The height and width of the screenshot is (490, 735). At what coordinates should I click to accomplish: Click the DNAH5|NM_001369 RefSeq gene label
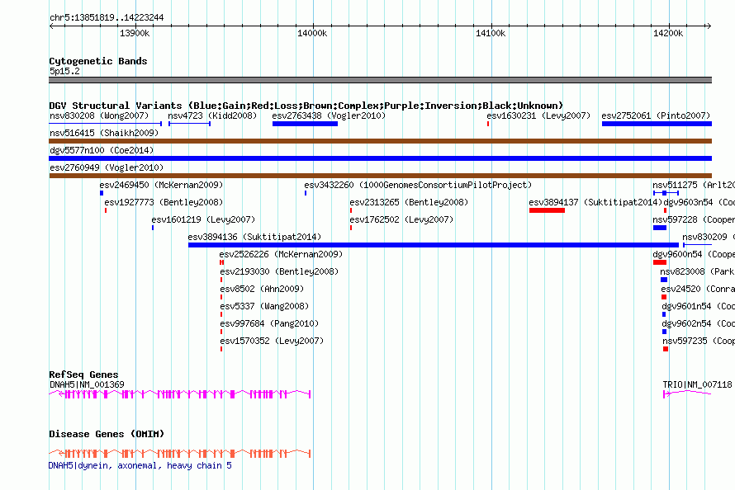coord(87,384)
